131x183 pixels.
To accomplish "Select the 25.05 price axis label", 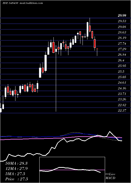I will [122, 77].
